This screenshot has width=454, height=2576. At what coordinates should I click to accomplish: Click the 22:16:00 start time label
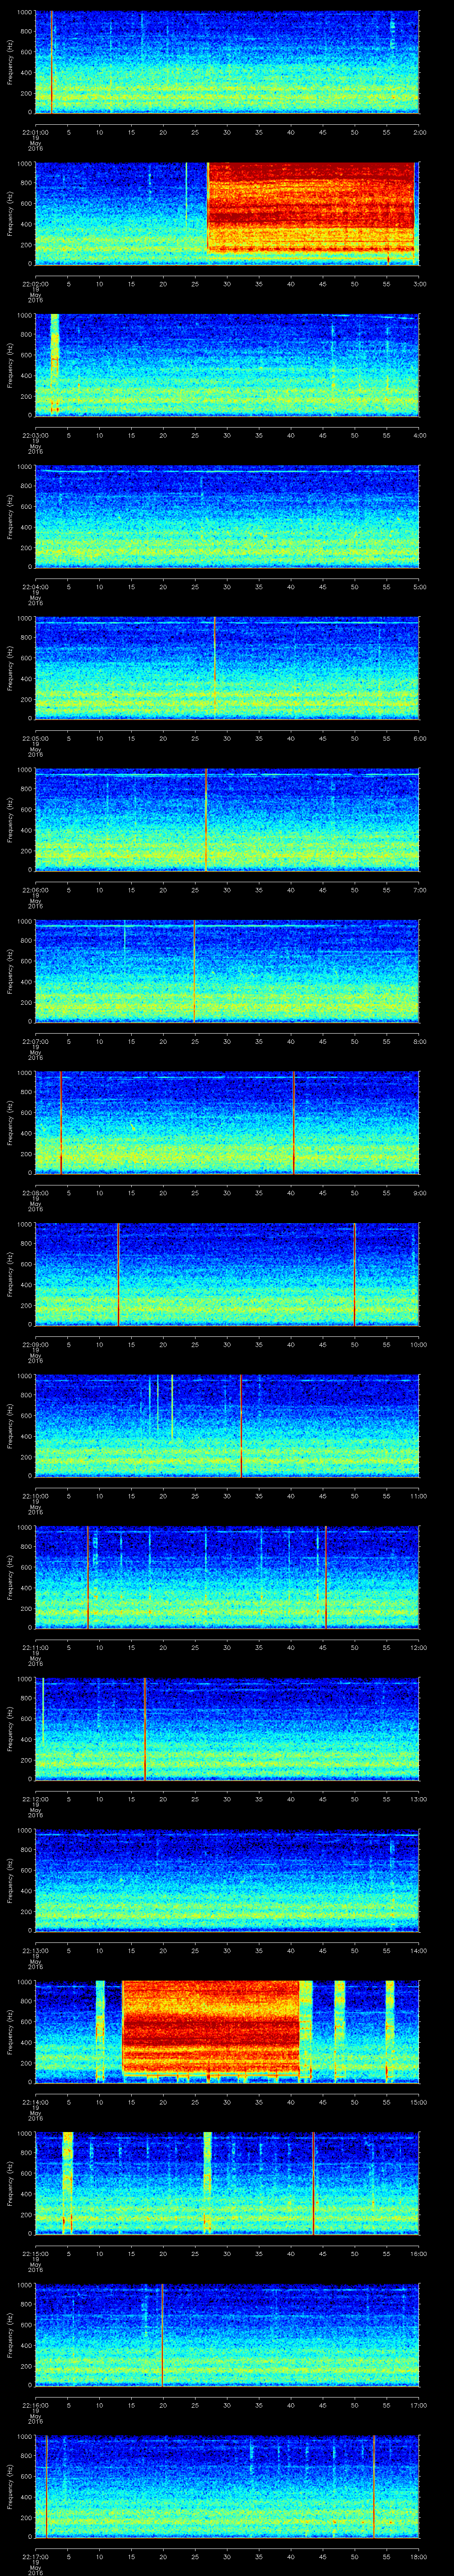click(35, 2405)
